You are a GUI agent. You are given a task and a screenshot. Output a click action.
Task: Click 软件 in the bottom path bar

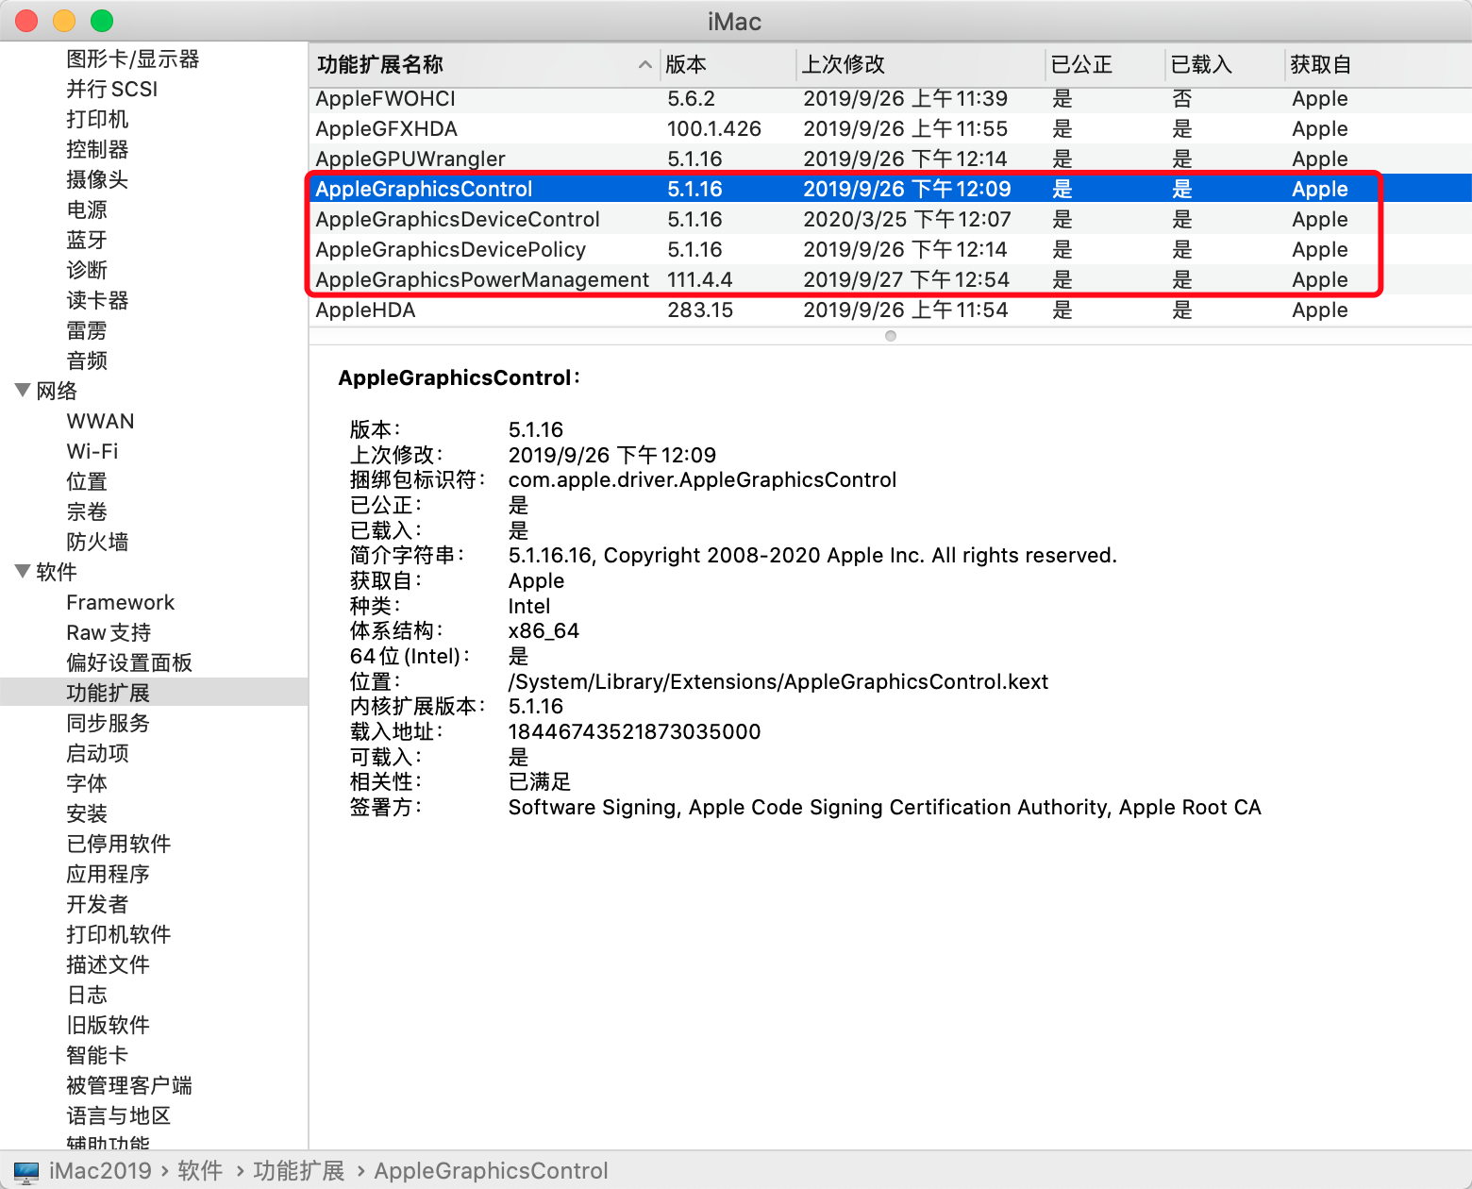pos(200,1171)
